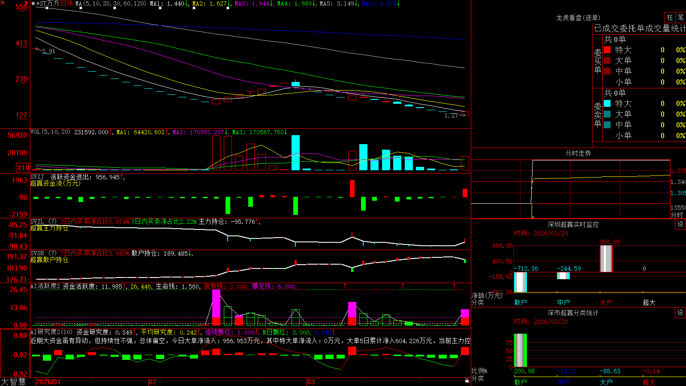
Task: Open 设 settings for 深圳超赢实时监控 panel
Action: click(x=680, y=224)
